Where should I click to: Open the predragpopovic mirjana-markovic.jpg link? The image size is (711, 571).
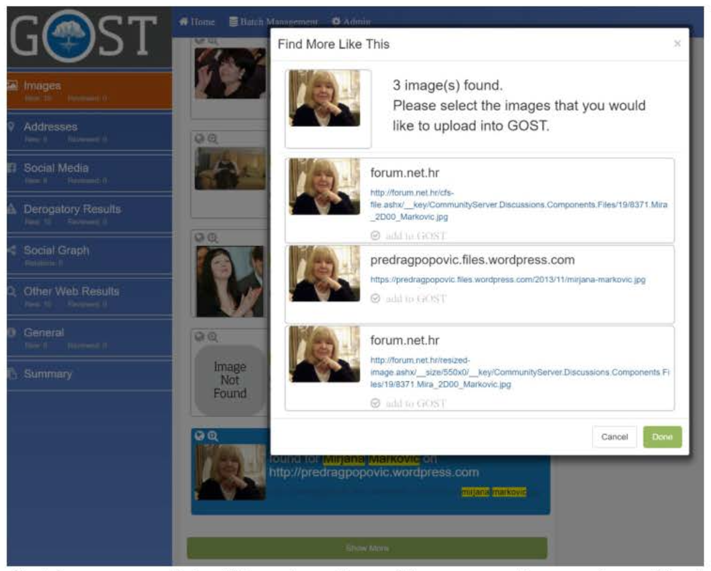pyautogui.click(x=508, y=280)
